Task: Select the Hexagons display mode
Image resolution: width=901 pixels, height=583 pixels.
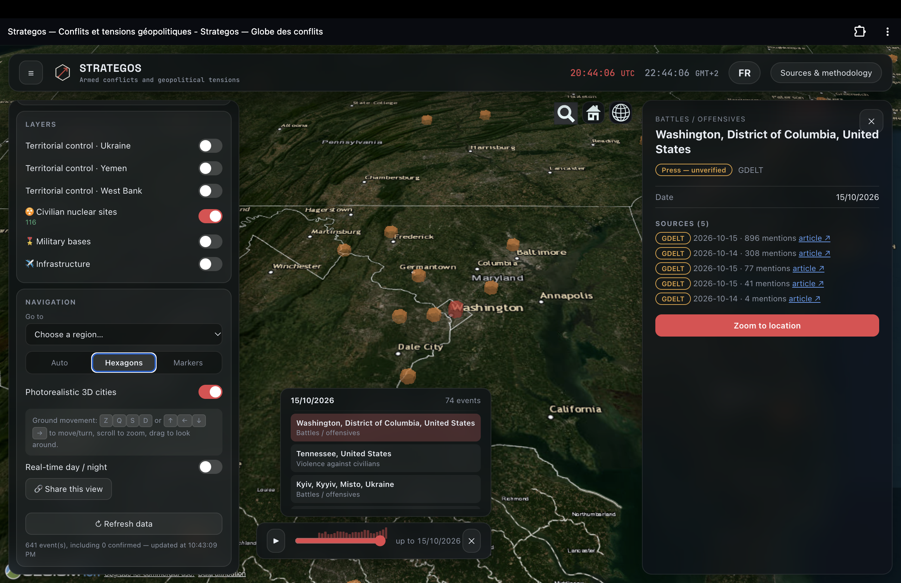Action: pos(124,363)
